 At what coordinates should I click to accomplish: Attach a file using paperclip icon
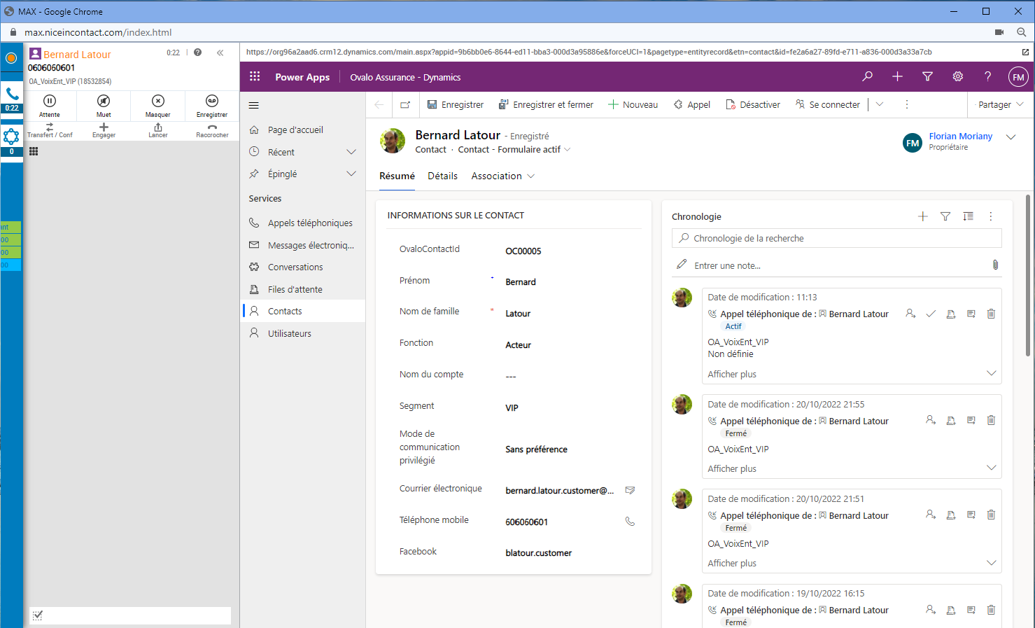(x=995, y=265)
